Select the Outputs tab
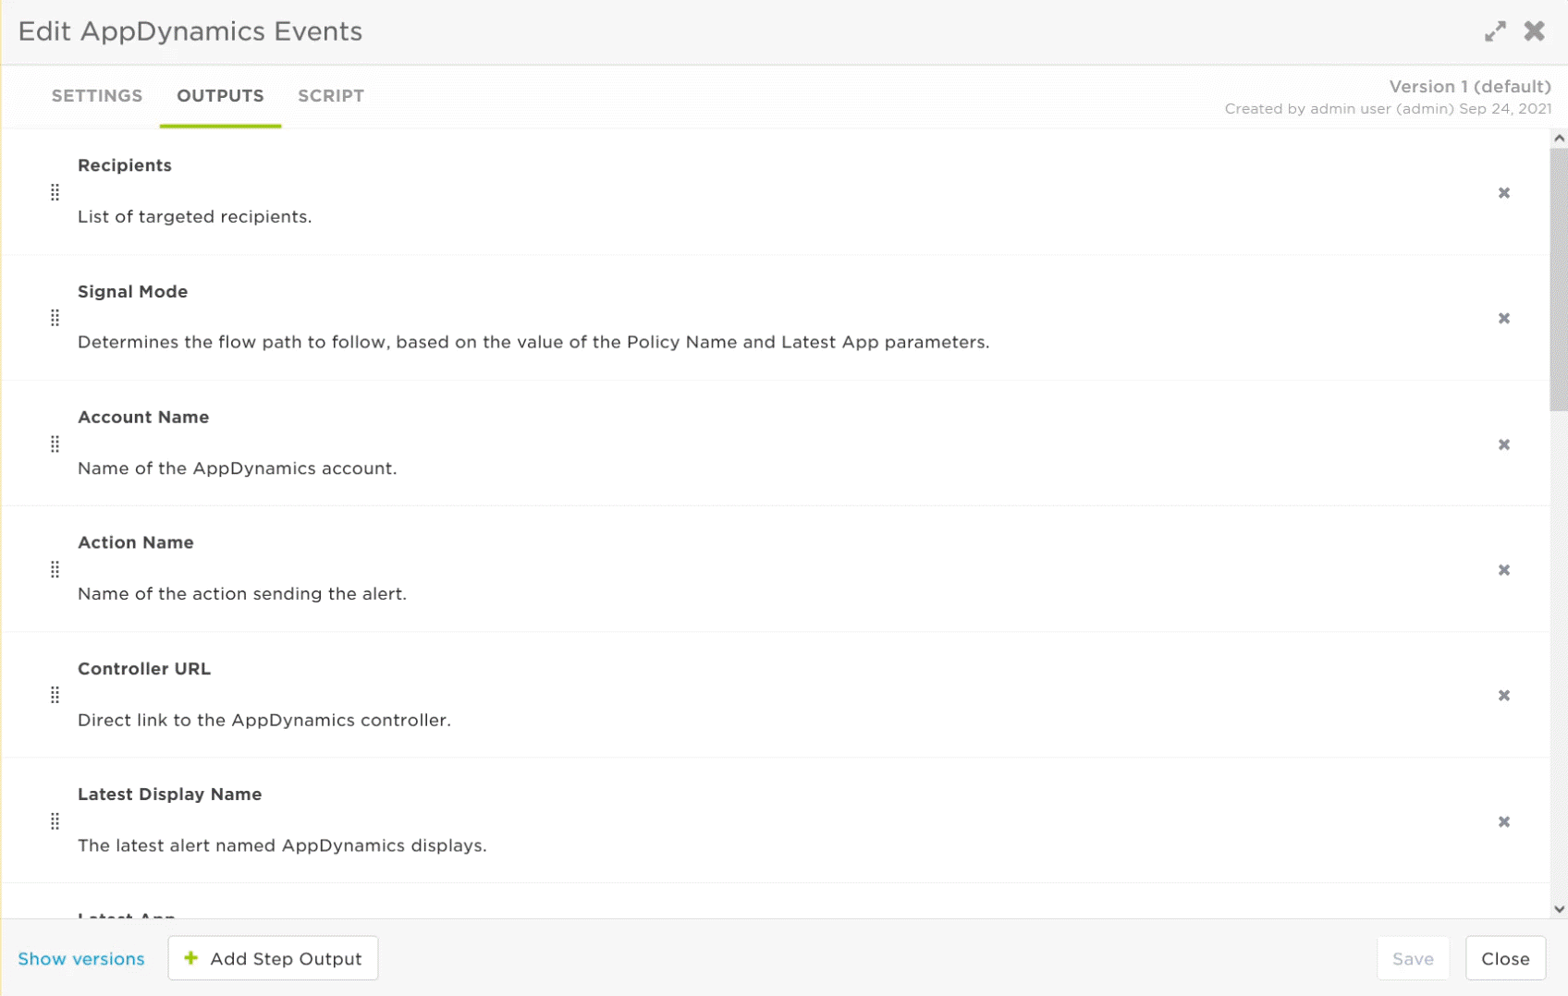This screenshot has height=996, width=1568. pyautogui.click(x=220, y=96)
